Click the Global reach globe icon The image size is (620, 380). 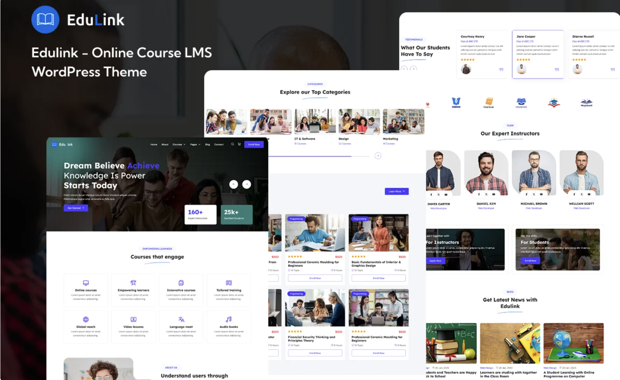click(x=86, y=319)
